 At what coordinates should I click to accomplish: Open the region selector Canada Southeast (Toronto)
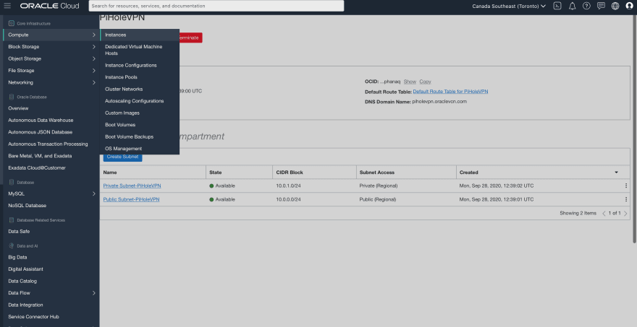[509, 6]
